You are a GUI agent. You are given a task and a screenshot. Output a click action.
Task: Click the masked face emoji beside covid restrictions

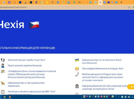77,69
